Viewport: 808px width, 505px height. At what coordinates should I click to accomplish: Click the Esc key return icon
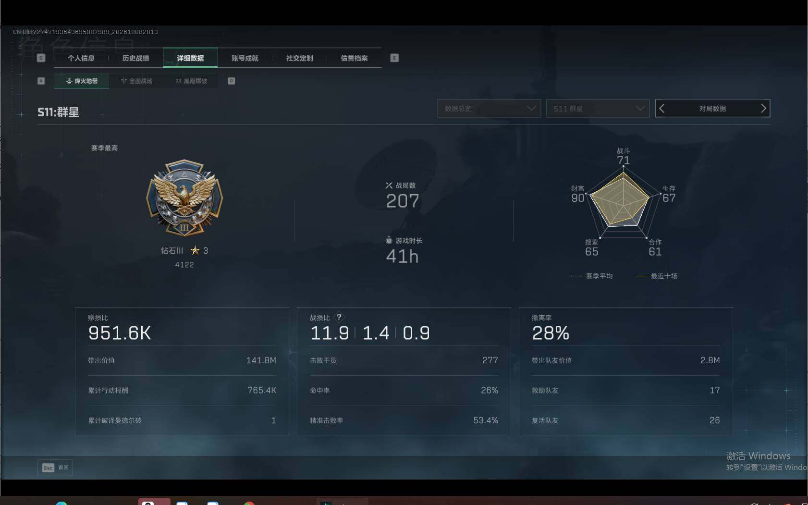pos(48,468)
